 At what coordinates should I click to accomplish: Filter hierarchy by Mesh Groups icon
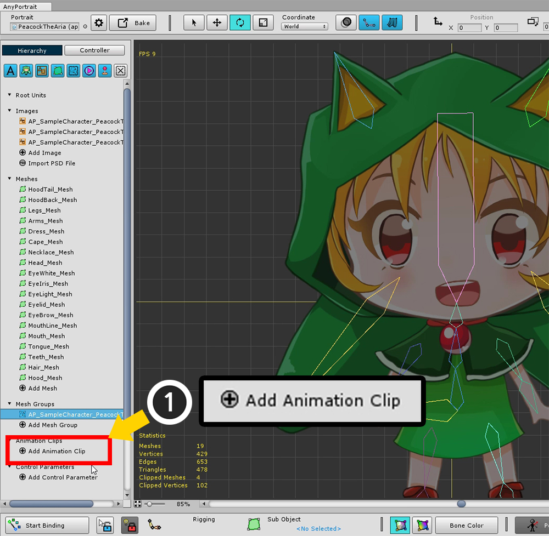(73, 71)
